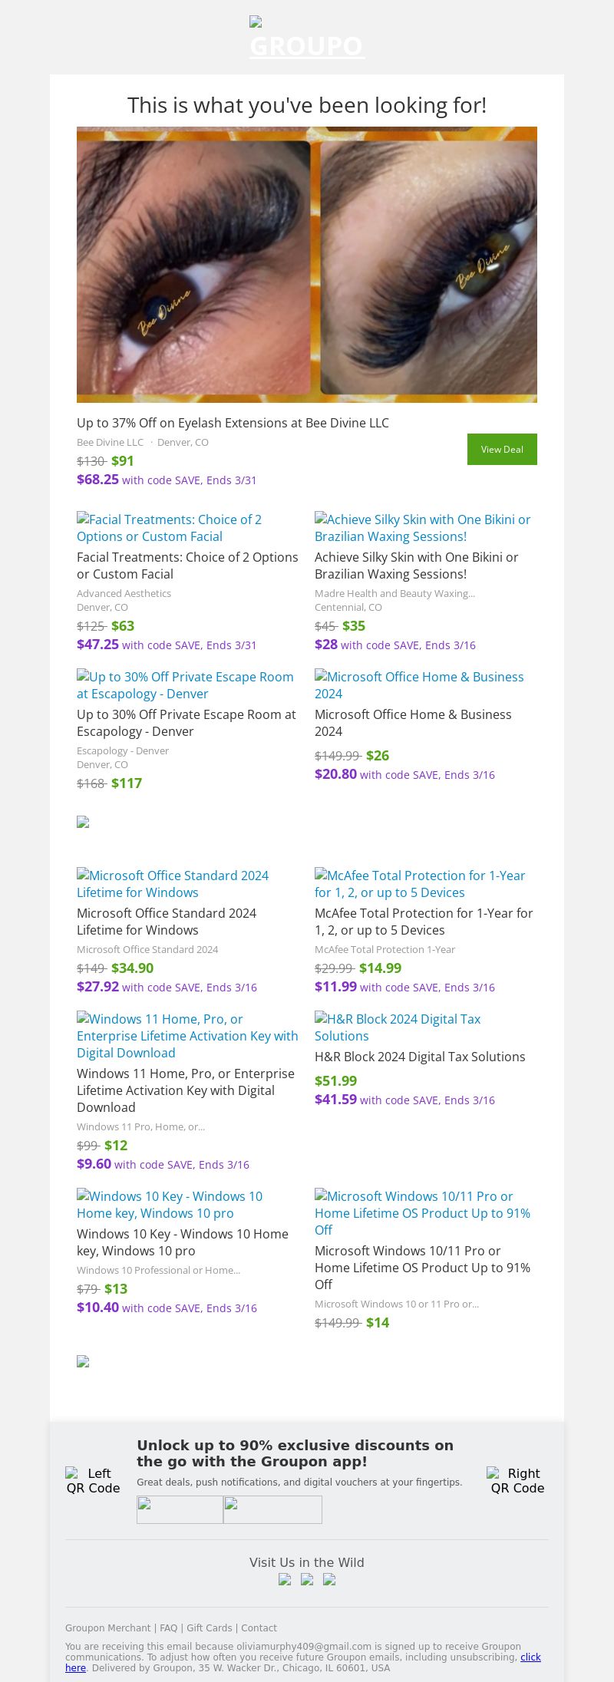Image resolution: width=614 pixels, height=1682 pixels.
Task: Select H&R Block 2024 Digital Tax Solutions
Action: (x=398, y=1027)
